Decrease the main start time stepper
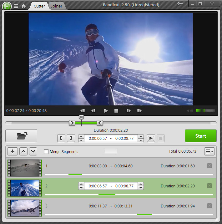The image size is (222, 224). (81, 140)
